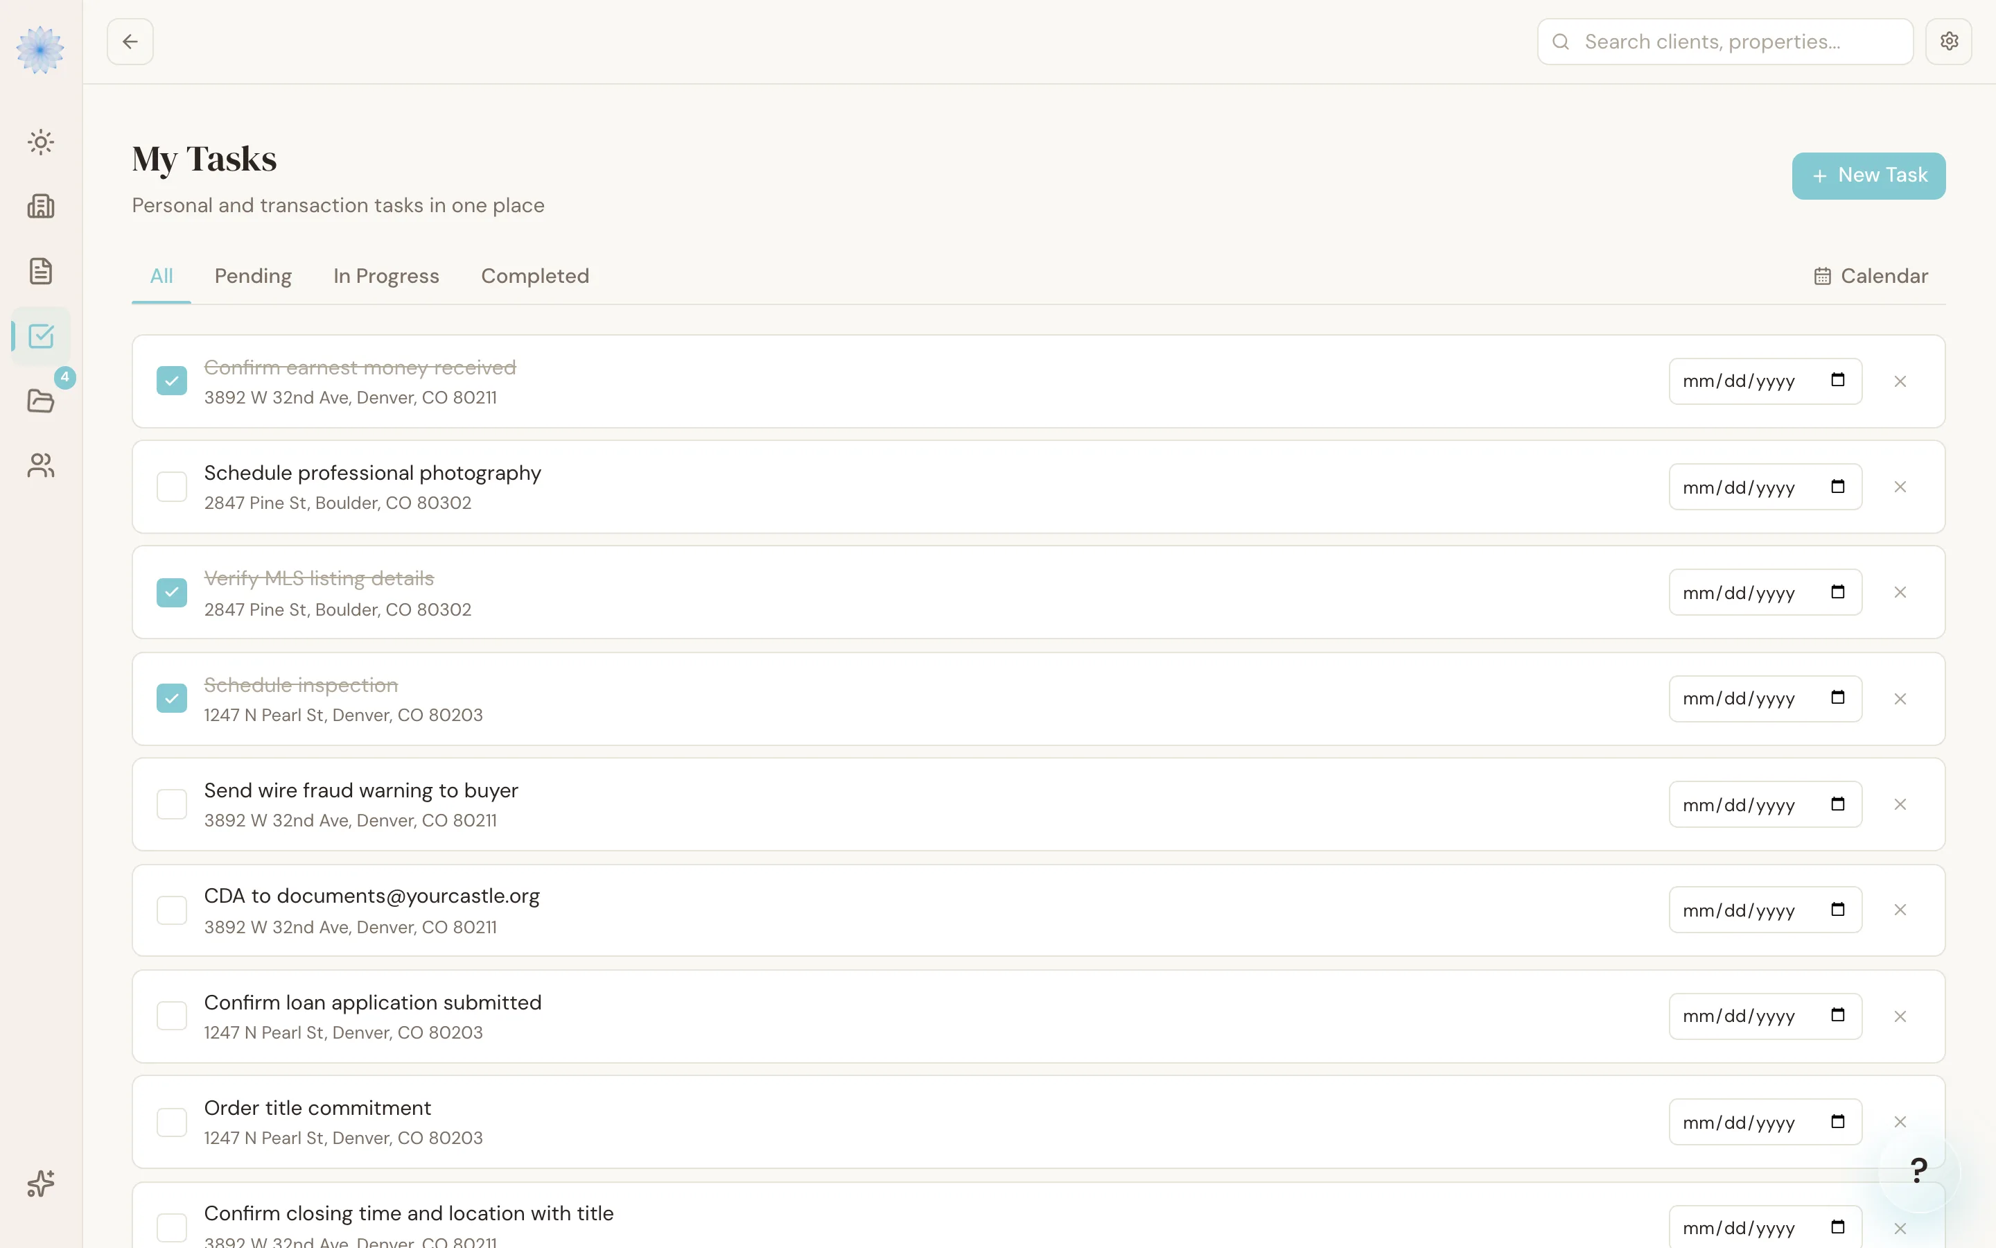Viewport: 1996px width, 1248px height.
Task: Open date picker for Confirm earnest money received
Action: (x=1838, y=381)
